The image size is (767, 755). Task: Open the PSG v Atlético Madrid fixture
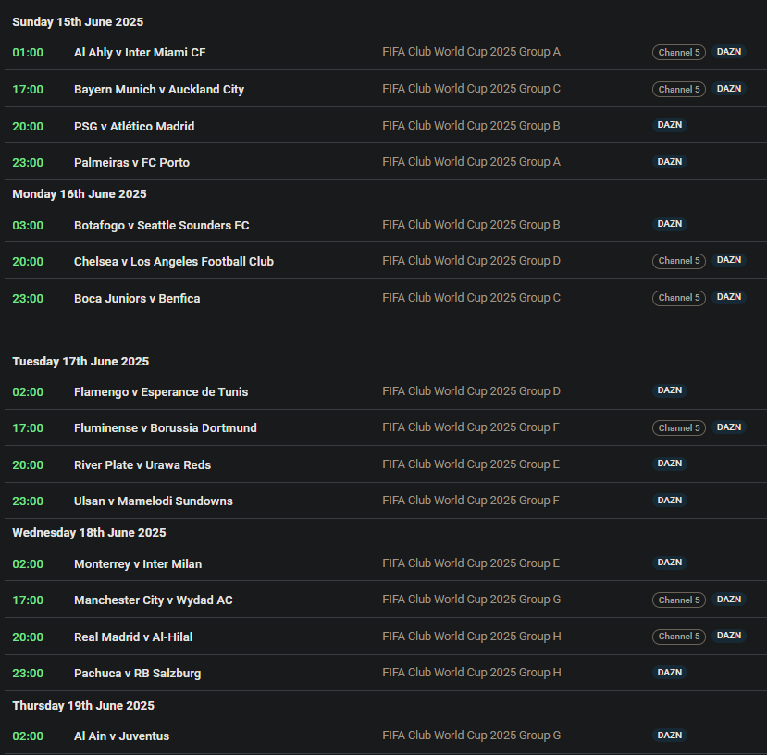[134, 126]
